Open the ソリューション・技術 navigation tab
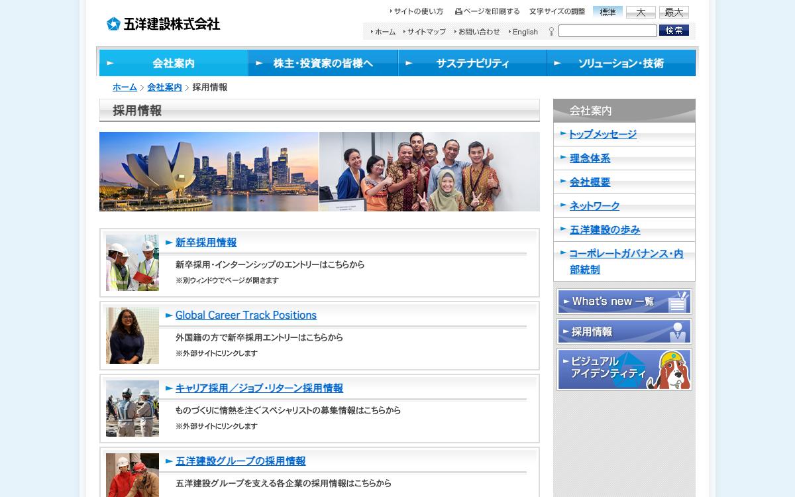 click(x=621, y=63)
